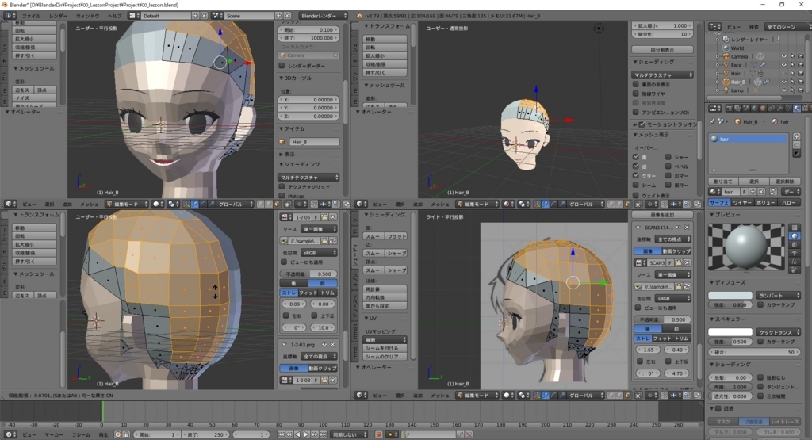This screenshot has width=812, height=440.
Task: Click 割り当て assign button
Action: 723,182
